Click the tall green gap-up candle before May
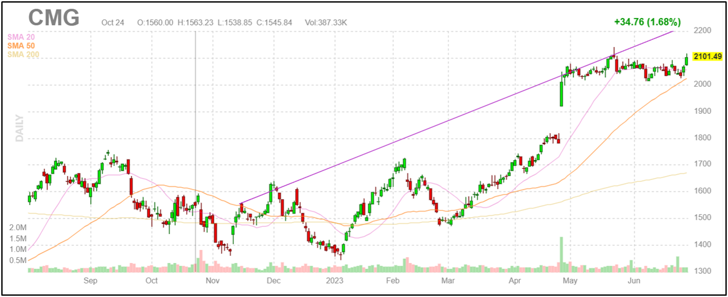Screen dimensions: 728x297 [561, 94]
